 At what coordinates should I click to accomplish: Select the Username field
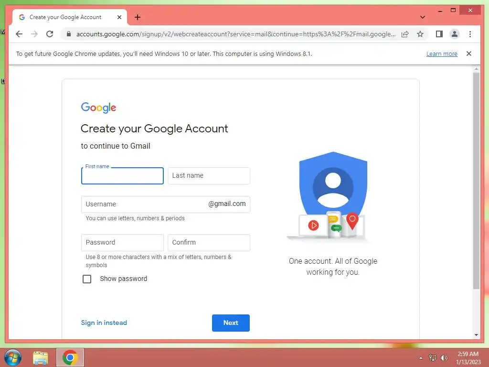point(166,204)
